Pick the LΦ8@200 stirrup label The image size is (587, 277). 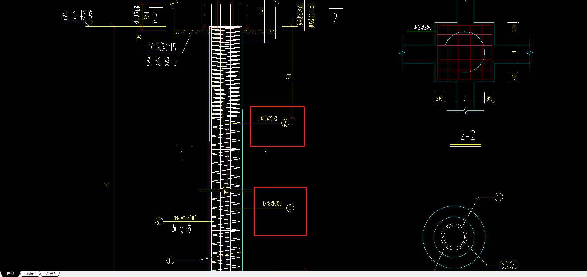pos(272,204)
